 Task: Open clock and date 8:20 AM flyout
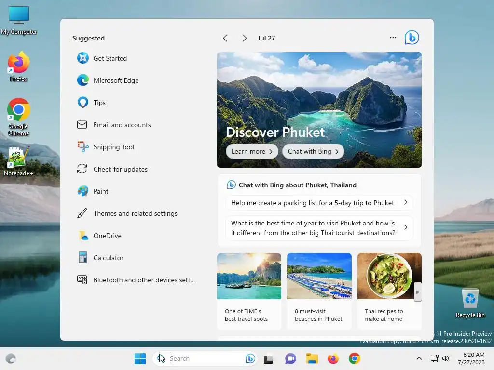click(472, 358)
